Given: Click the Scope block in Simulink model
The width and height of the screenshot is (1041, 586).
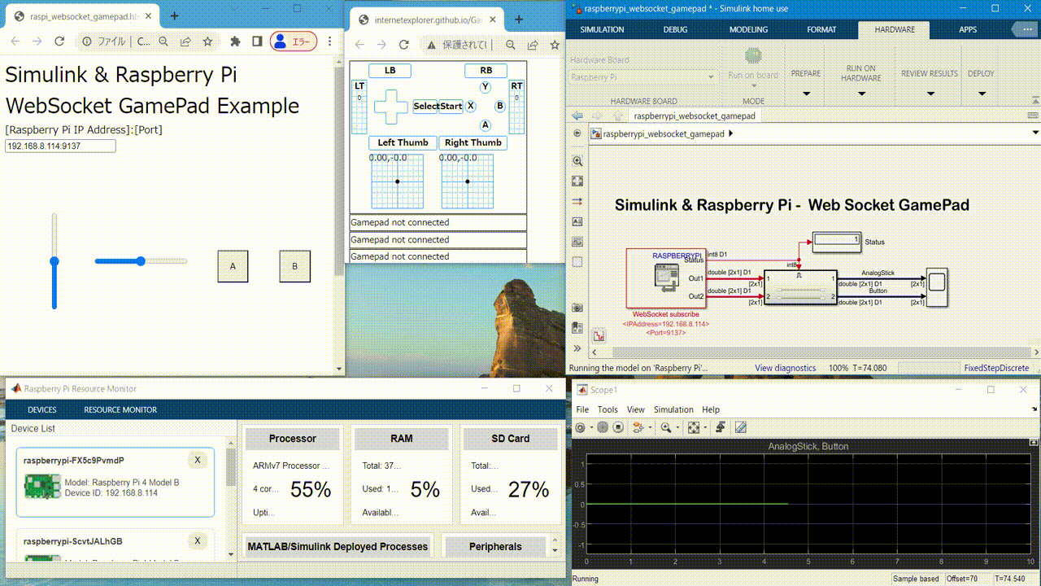Looking at the screenshot, I should pyautogui.click(x=937, y=286).
